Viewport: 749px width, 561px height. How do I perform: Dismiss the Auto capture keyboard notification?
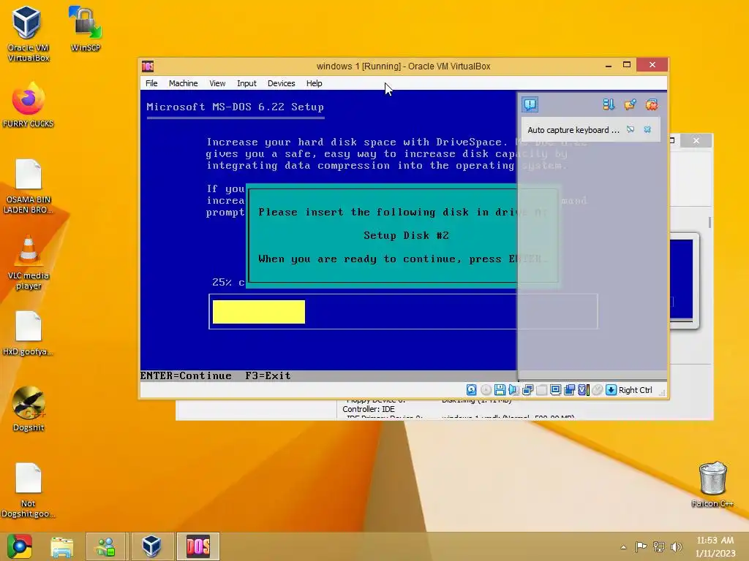point(647,129)
